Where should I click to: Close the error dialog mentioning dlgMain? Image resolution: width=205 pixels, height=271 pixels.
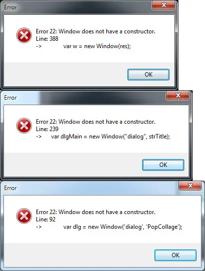[177, 96]
